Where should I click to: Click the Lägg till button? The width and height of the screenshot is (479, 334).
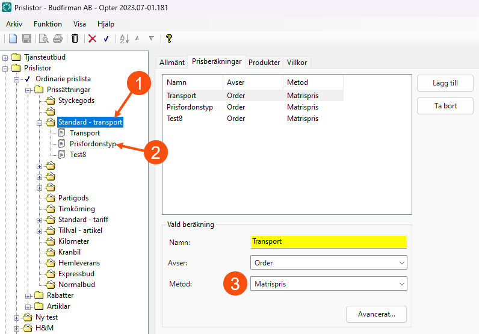(445, 84)
